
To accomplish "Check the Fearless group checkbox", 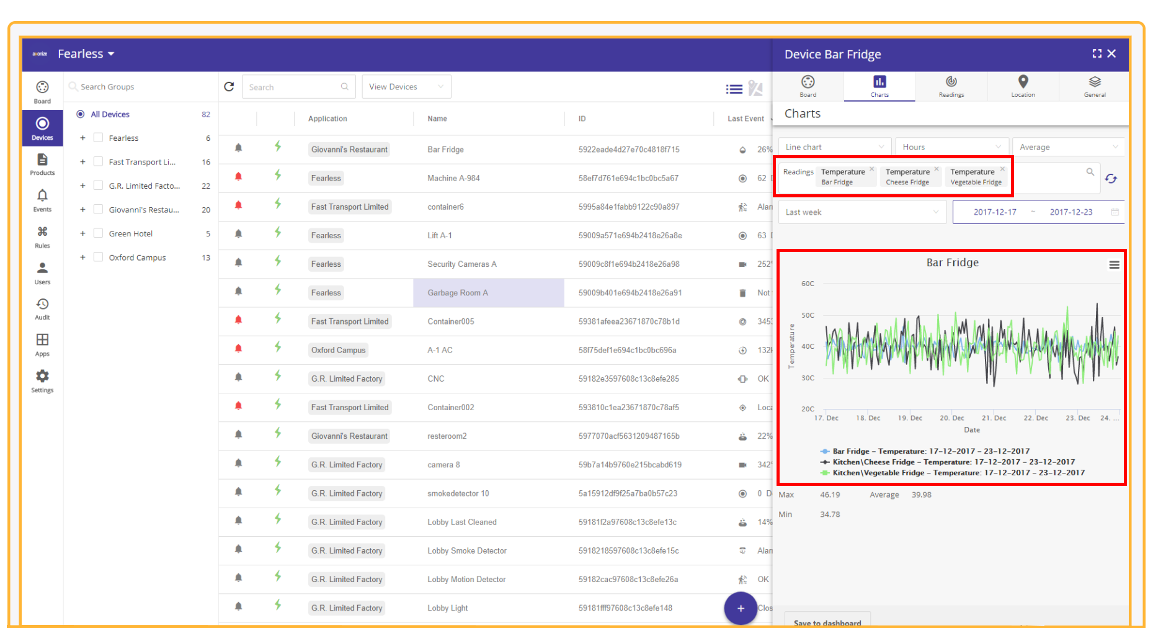I will coord(98,138).
